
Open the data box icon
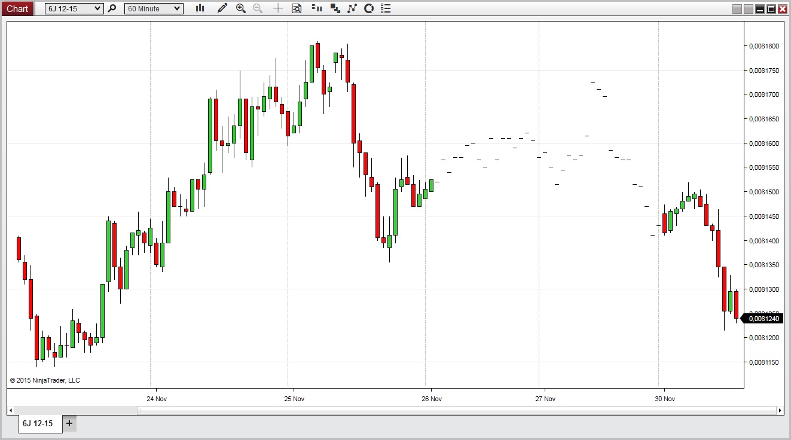pos(297,8)
